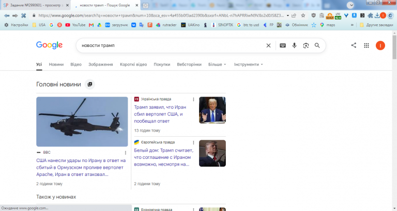Open the Google Translate bookmark
The width and height of the screenshot is (397, 211).
[142, 25]
